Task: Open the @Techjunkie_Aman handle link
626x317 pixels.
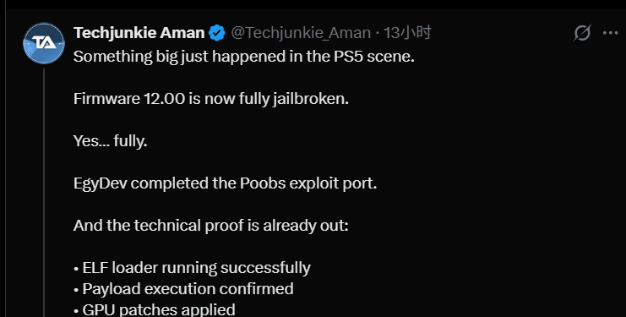Action: (x=301, y=33)
